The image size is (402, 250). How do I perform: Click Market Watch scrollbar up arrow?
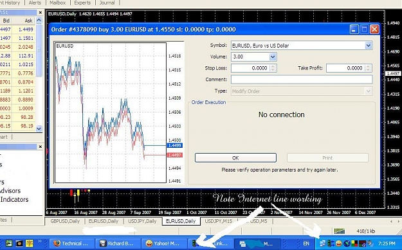point(39,20)
